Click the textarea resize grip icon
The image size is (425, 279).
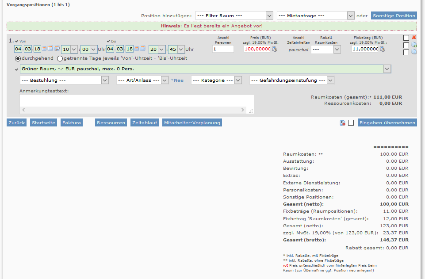click(251, 111)
